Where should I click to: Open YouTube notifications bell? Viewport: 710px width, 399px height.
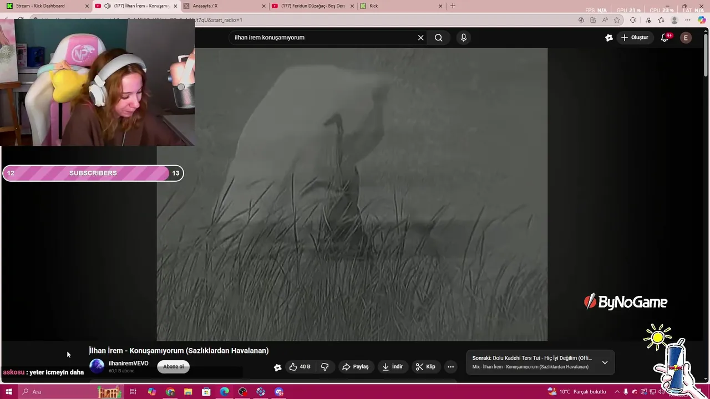[665, 38]
